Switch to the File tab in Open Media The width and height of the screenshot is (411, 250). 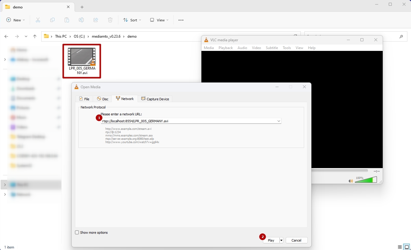click(84, 99)
